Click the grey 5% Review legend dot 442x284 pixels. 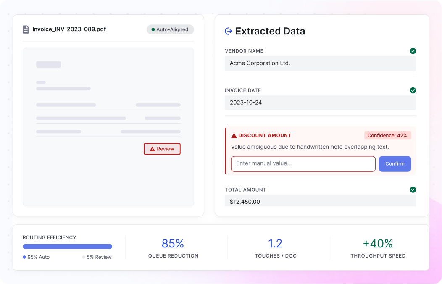pos(84,257)
